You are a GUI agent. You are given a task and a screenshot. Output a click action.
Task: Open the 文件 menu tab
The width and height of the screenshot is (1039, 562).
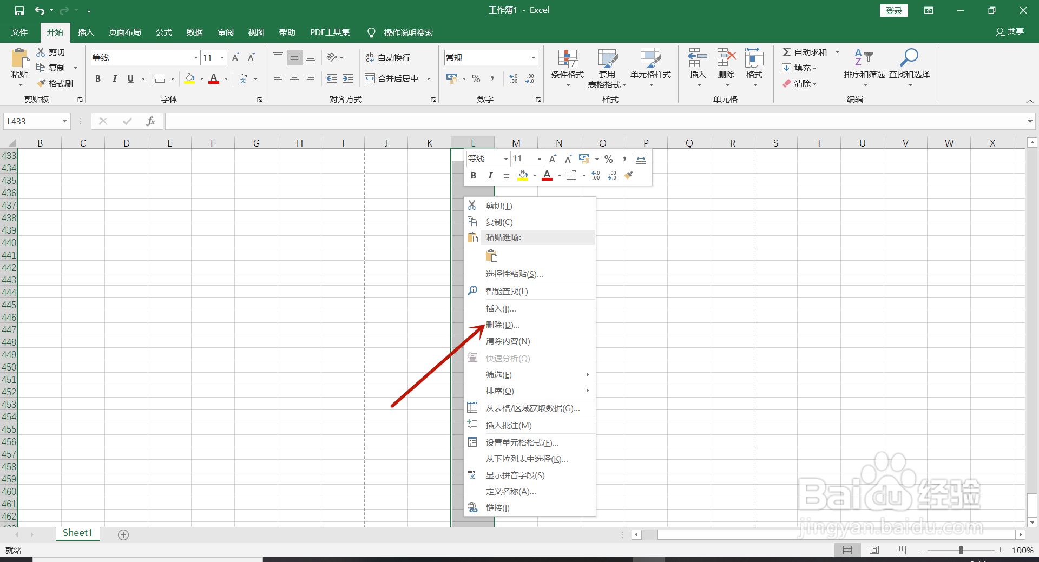point(19,32)
